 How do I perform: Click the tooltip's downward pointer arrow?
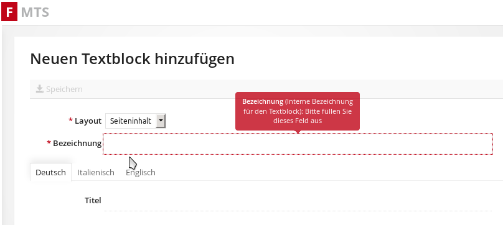tap(298, 131)
